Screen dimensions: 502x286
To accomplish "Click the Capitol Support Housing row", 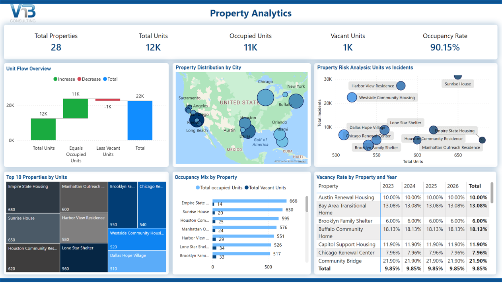I will [x=403, y=244].
